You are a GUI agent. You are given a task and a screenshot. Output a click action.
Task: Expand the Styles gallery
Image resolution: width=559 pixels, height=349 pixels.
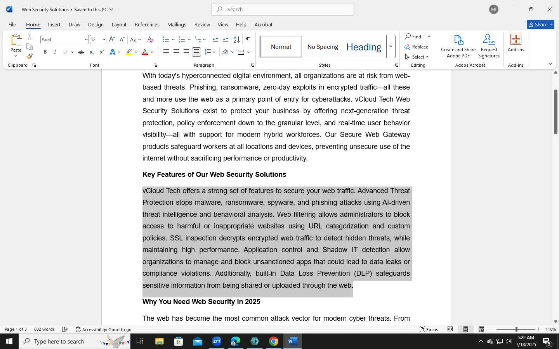coord(391,47)
